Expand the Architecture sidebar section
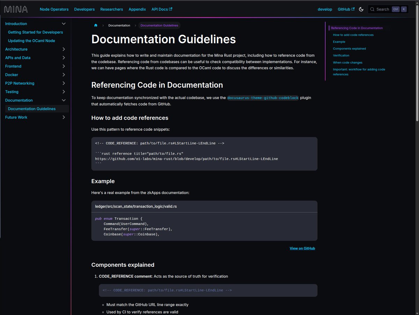 point(64,49)
